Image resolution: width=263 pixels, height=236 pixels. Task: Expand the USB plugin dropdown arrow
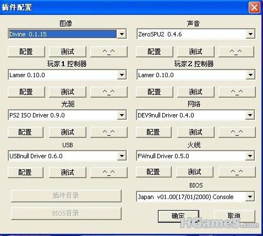click(122, 156)
